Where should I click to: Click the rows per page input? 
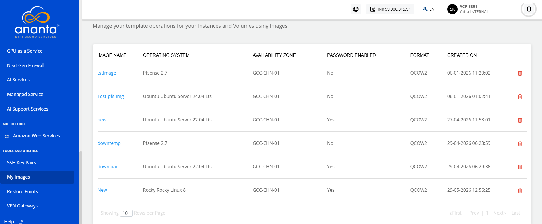point(126,213)
